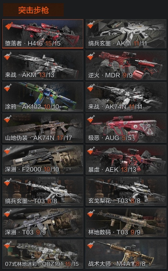Click the 逆火 · MDR label text
168x271 pixels.
(x=104, y=75)
